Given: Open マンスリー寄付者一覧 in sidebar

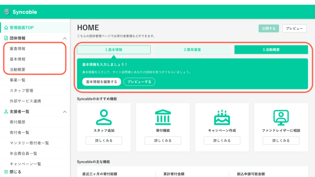Looking at the screenshot, I should coord(35,143).
